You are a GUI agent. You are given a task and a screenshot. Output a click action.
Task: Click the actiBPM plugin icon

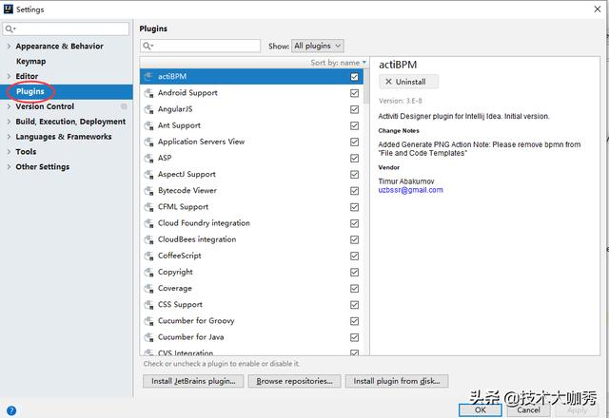pyautogui.click(x=148, y=77)
